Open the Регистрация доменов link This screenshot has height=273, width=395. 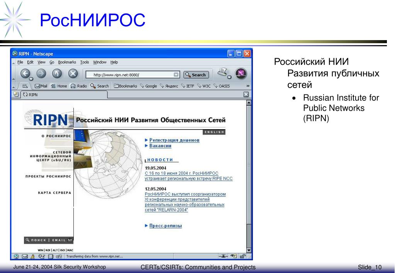coord(174,140)
